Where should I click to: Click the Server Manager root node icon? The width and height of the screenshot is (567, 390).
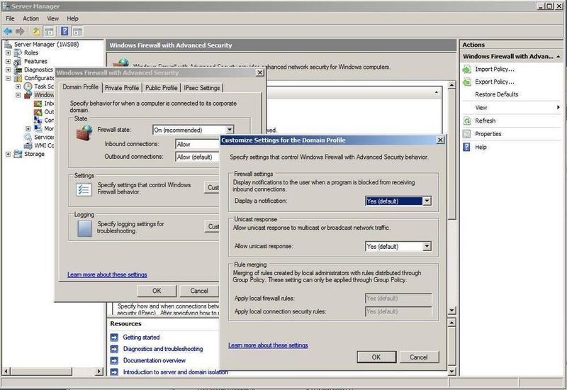coord(8,45)
